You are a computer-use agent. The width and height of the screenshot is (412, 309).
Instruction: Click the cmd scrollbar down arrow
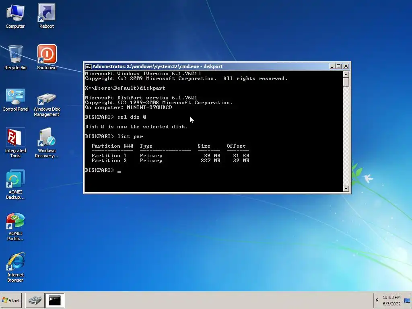point(346,188)
